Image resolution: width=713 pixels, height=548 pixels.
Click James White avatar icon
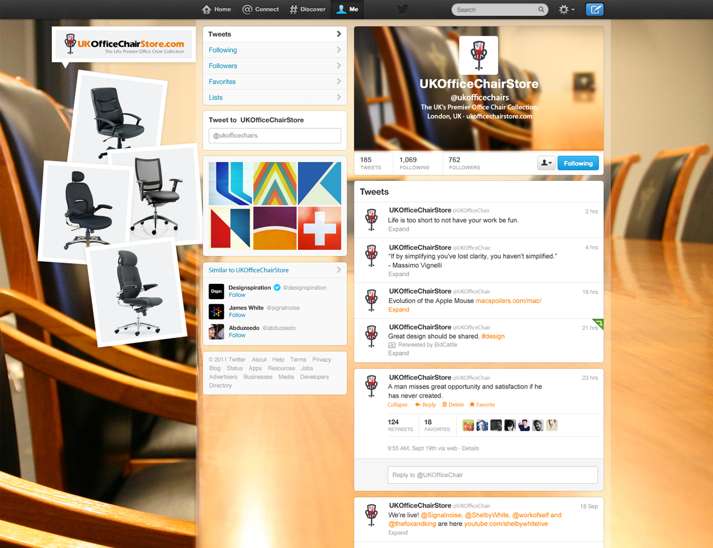tap(217, 311)
